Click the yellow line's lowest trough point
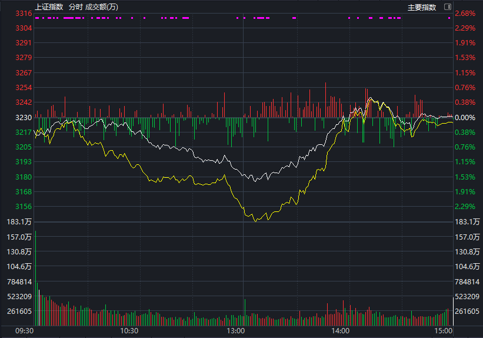This screenshot has height=338, width=483. coord(255,221)
